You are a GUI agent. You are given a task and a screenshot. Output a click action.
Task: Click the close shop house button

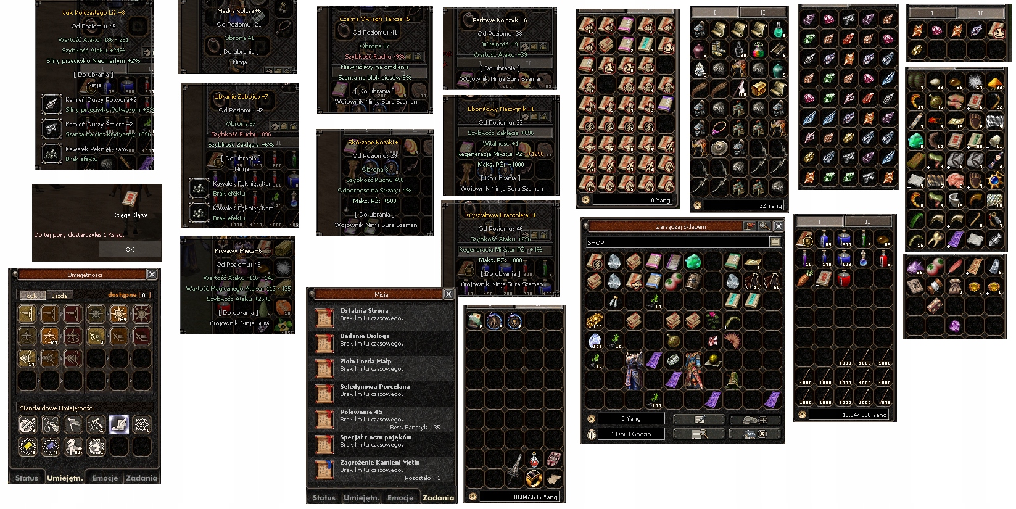click(755, 434)
